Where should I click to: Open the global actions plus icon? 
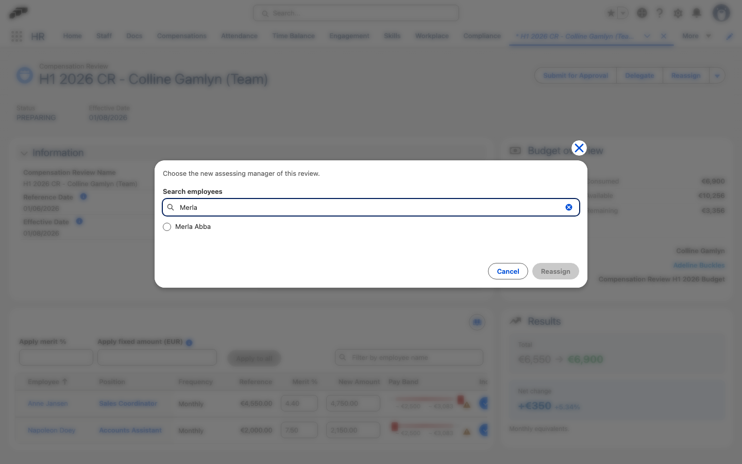tap(642, 13)
